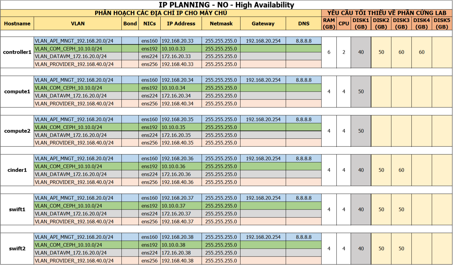This screenshot has height=265, width=453.
Task: Click the compute2 hostname cell
Action: point(17,131)
